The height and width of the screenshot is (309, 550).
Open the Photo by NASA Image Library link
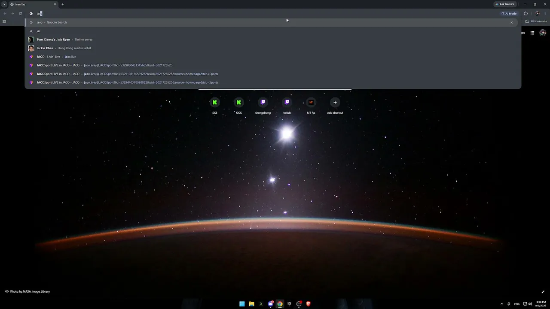[30, 291]
